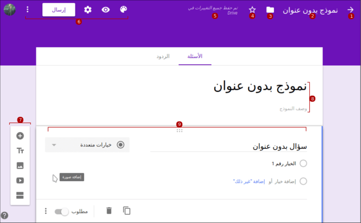This screenshot has height=223, width=361.
Task: Click the إرسال send button
Action: pos(59,9)
